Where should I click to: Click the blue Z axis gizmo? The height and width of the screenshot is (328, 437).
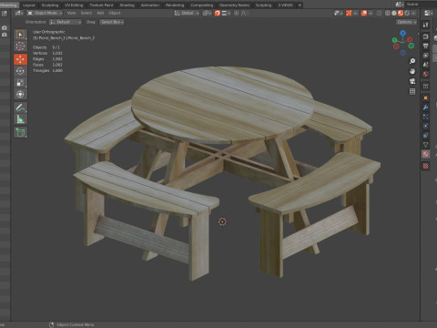(x=403, y=33)
